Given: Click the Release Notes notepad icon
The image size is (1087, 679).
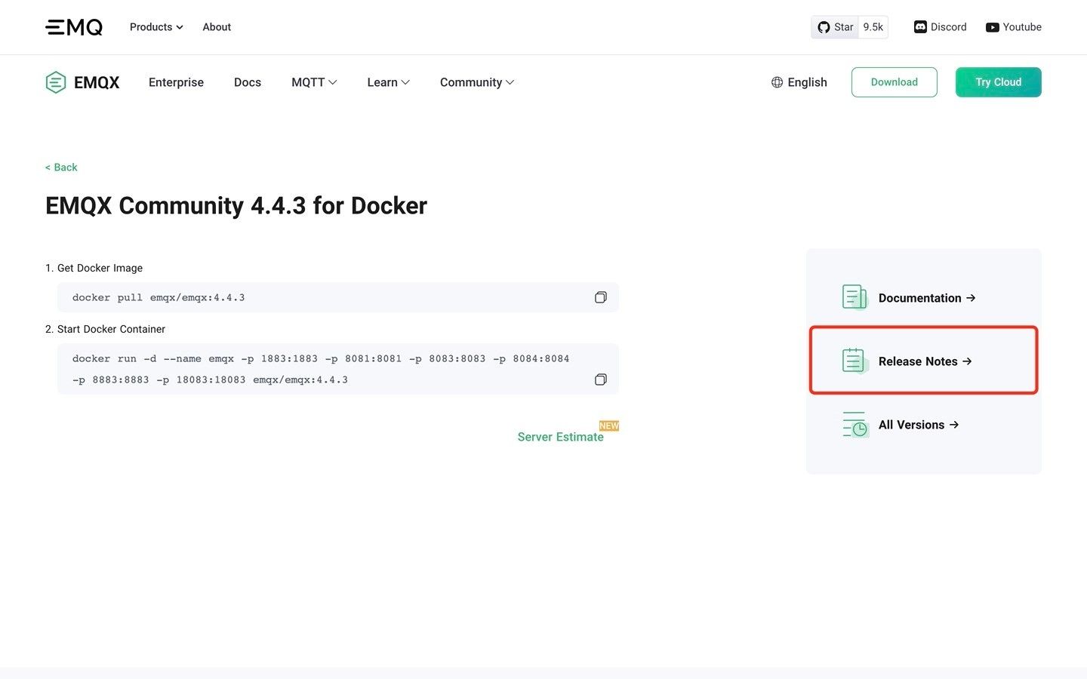Looking at the screenshot, I should [x=855, y=361].
